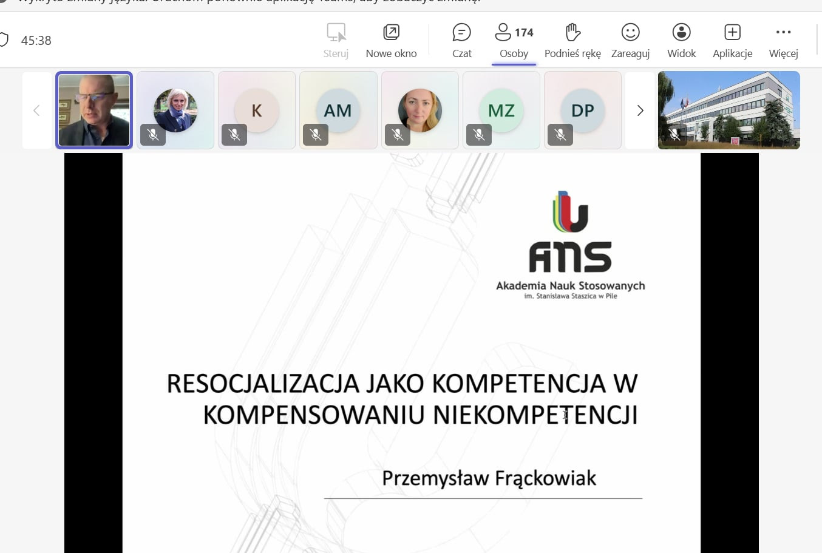Open Aplikacje apps panel

tap(732, 40)
